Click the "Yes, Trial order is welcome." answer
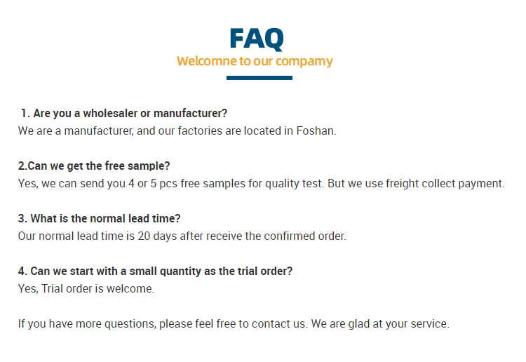The image size is (526, 362). point(86,288)
